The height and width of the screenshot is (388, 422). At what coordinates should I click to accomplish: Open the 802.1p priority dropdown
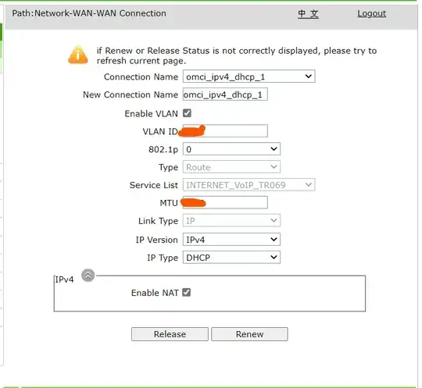pos(231,149)
